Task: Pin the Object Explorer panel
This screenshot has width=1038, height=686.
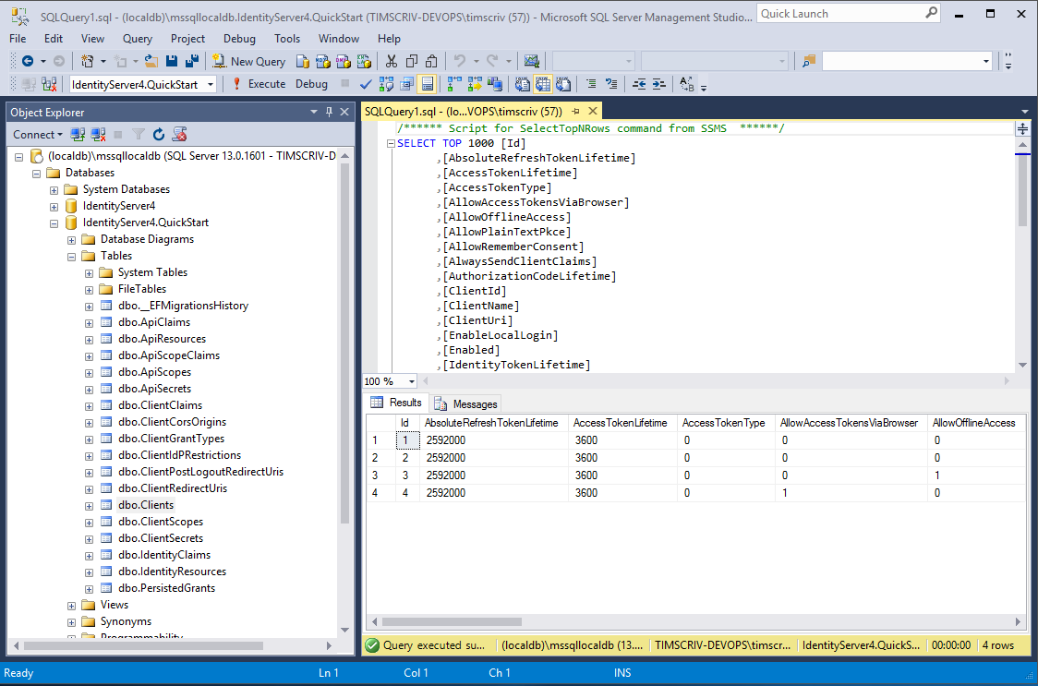Action: pos(329,112)
